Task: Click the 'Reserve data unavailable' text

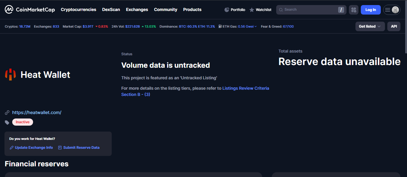Action: pos(339,61)
